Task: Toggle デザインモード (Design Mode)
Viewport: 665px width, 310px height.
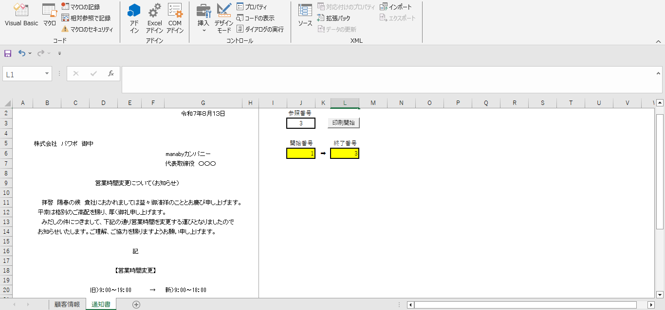Action: point(224,18)
